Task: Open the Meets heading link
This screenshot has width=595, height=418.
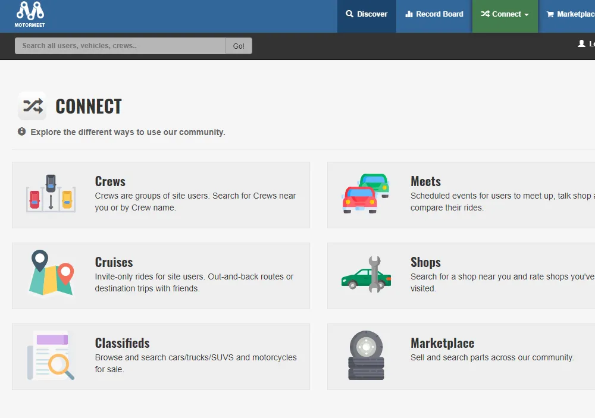Action: point(425,181)
